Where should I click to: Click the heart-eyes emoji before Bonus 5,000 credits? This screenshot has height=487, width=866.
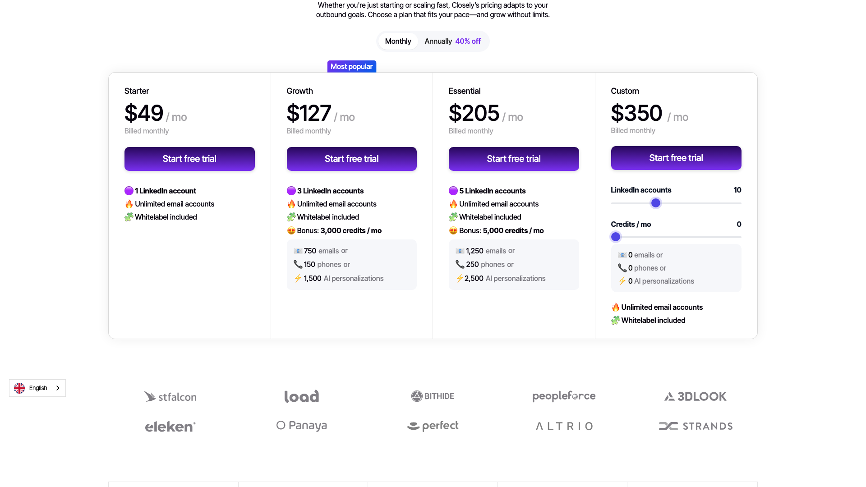pos(453,230)
